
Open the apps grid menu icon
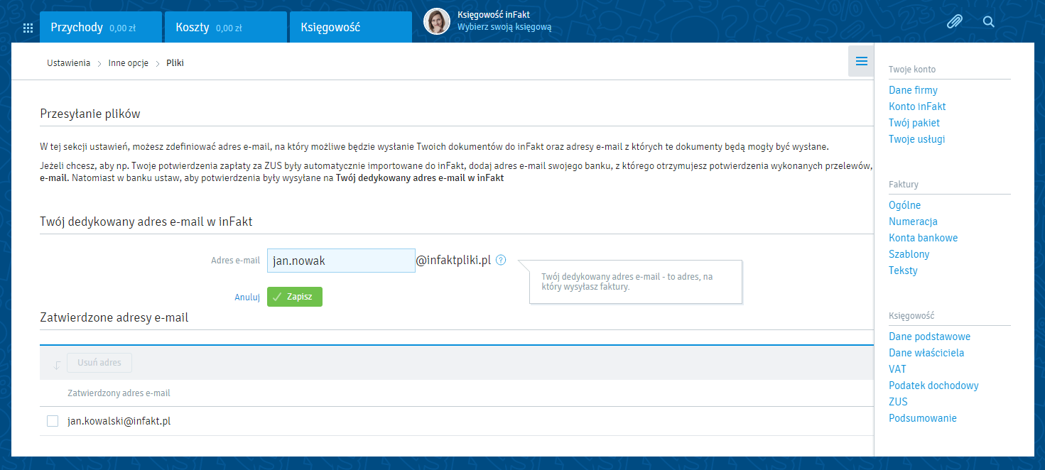[x=28, y=28]
